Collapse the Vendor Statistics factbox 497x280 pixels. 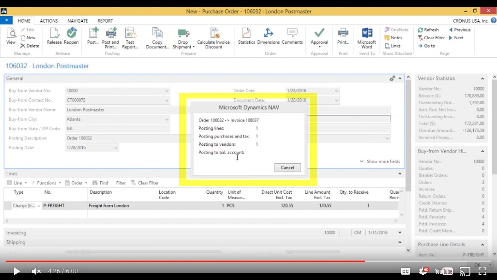482,79
